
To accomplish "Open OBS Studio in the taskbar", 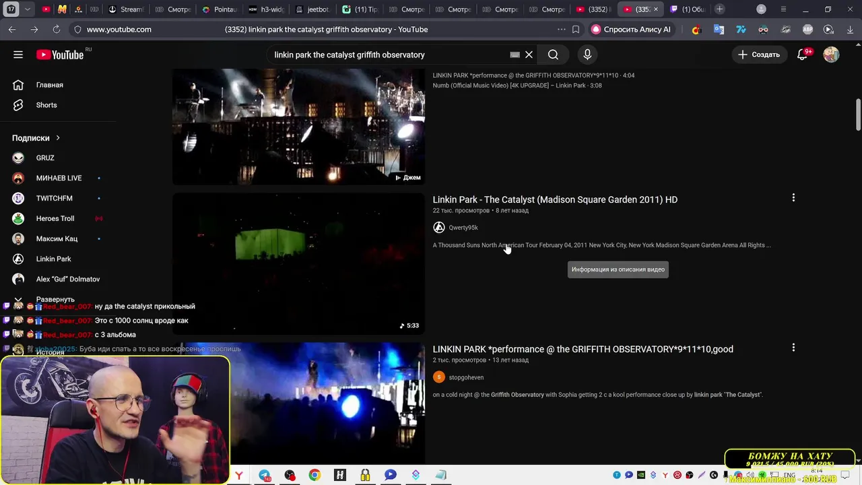I will (290, 476).
